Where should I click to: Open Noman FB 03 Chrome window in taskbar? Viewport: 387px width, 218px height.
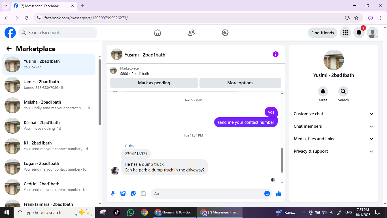click(x=175, y=212)
